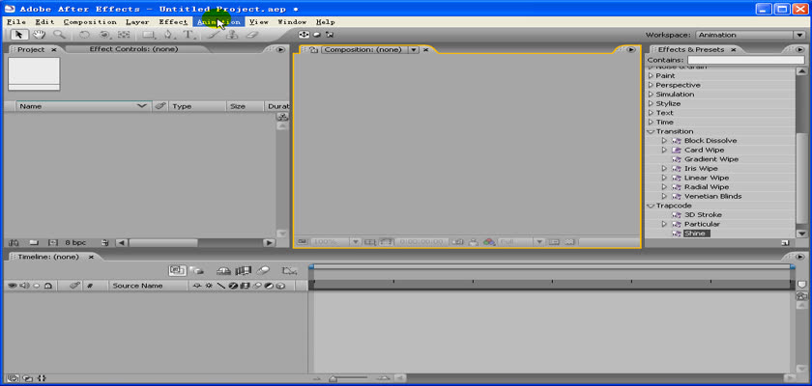The height and width of the screenshot is (386, 812).
Task: Sort by the Name column header
Action: [83, 106]
